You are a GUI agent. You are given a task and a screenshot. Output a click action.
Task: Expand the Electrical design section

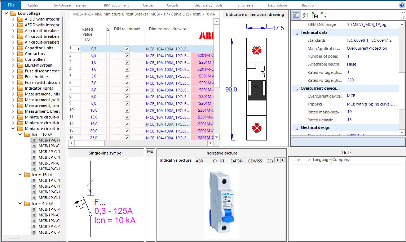coord(297,127)
